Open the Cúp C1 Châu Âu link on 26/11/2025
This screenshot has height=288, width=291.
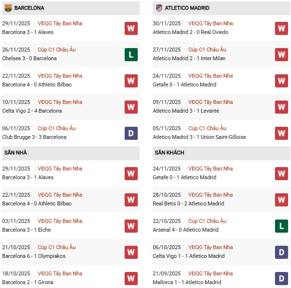pos(59,50)
